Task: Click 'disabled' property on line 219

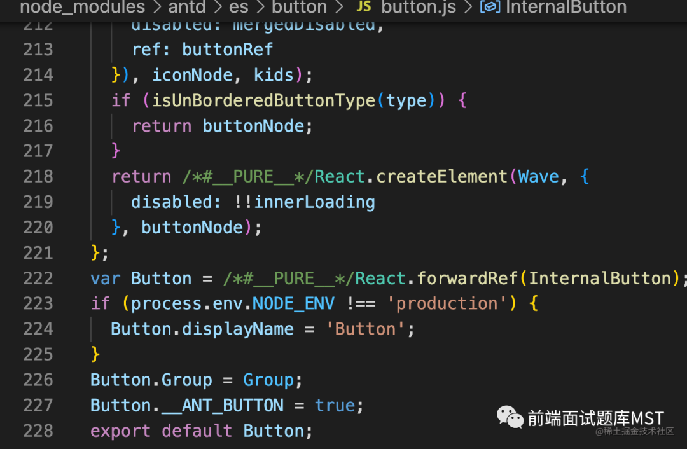Action: [172, 202]
